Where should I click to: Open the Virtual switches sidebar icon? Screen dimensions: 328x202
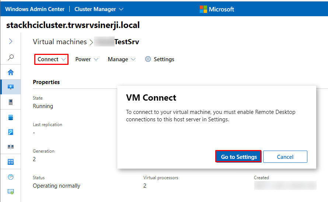11,162
